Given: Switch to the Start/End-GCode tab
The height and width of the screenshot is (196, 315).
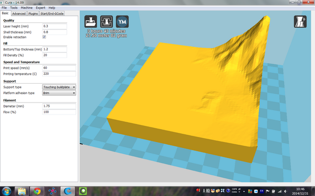Looking at the screenshot, I should (52, 14).
